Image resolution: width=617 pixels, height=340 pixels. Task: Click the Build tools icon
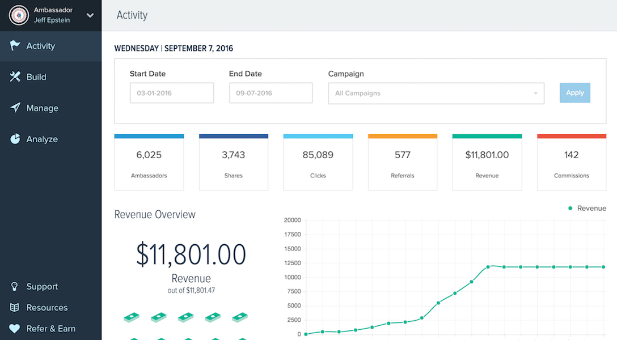[x=15, y=77]
